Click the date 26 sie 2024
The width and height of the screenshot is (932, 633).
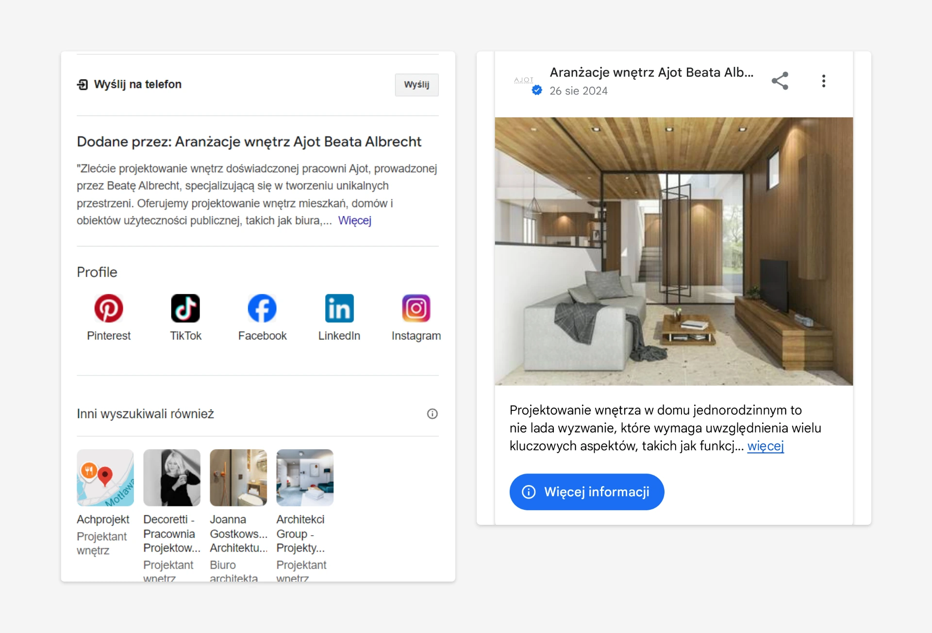(x=578, y=91)
